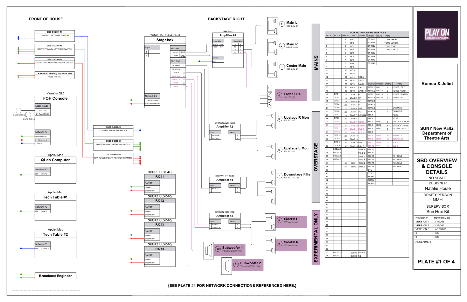This screenshot has height=302, width=467.
Task: Select the SBD OVERVIEW & CONSOLE DETAILS title
Action: [437, 166]
